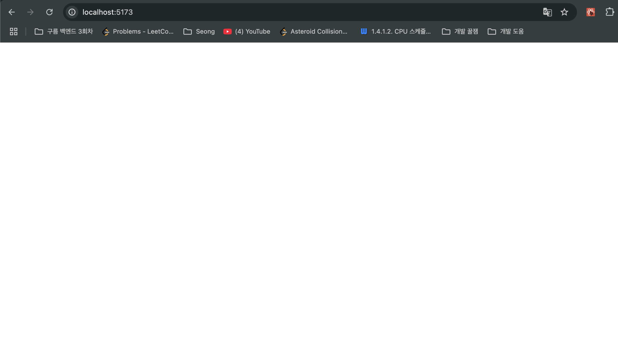Open React Developer Tools extension
The width and height of the screenshot is (618, 341).
point(590,12)
